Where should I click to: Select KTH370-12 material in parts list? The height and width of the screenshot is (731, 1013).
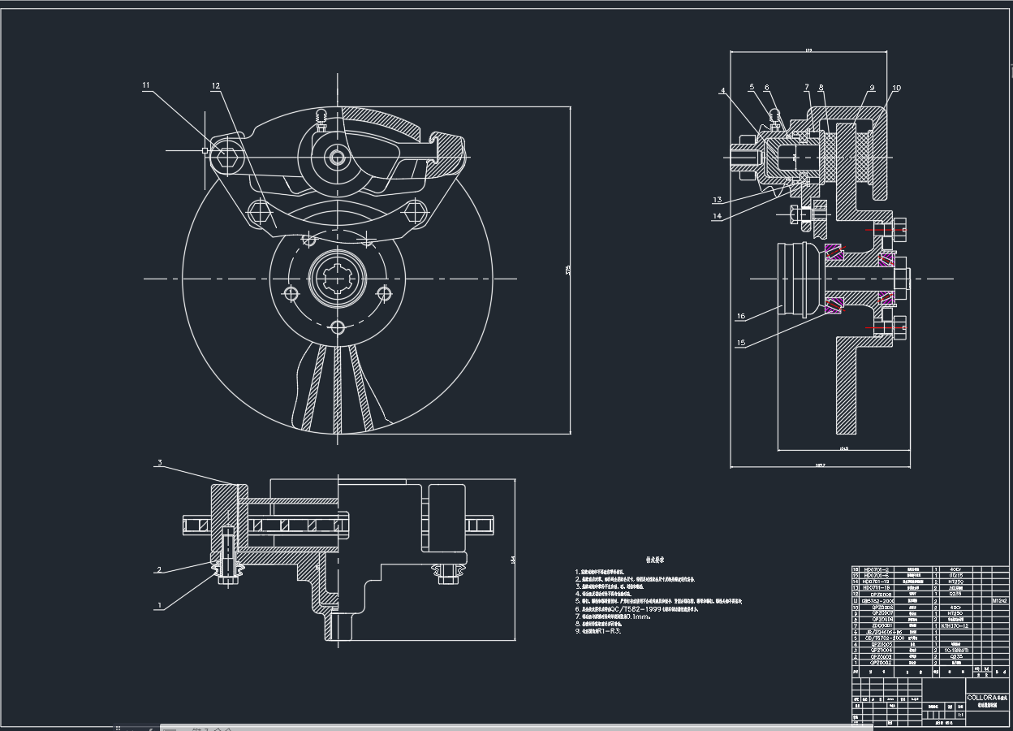(955, 626)
